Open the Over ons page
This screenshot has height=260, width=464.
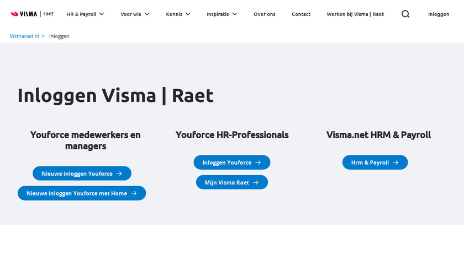click(265, 14)
